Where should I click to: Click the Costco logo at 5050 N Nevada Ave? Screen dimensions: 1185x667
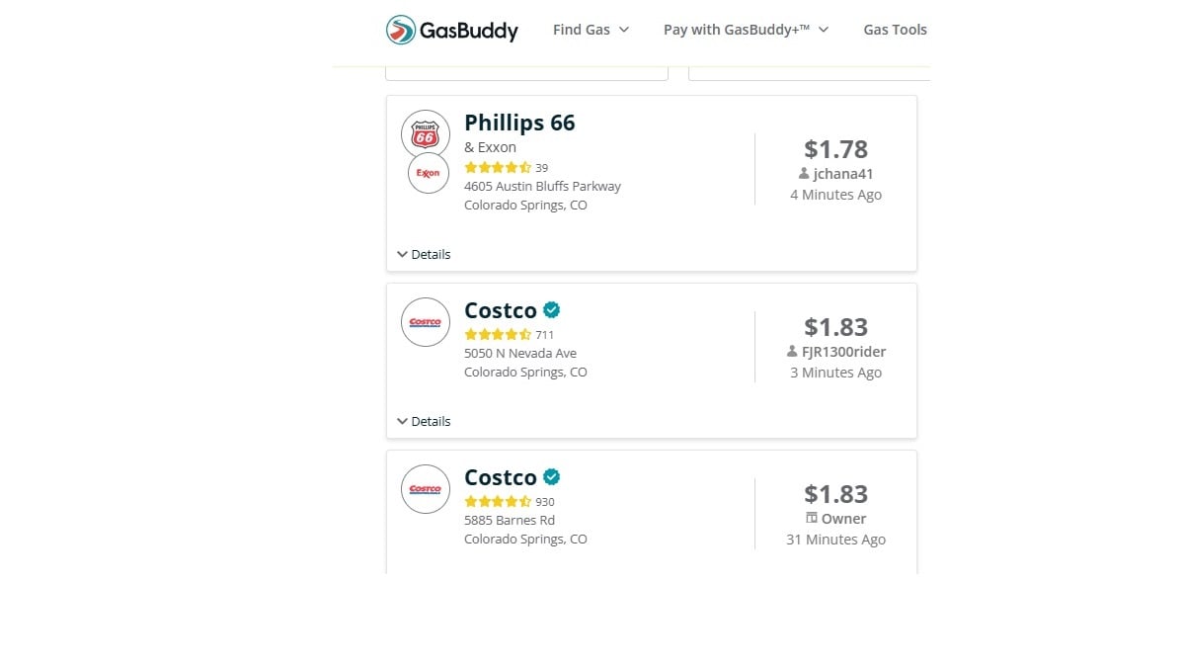tap(426, 322)
